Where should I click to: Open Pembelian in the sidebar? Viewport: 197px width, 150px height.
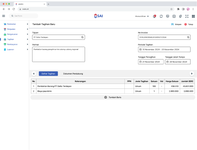tap(12, 24)
